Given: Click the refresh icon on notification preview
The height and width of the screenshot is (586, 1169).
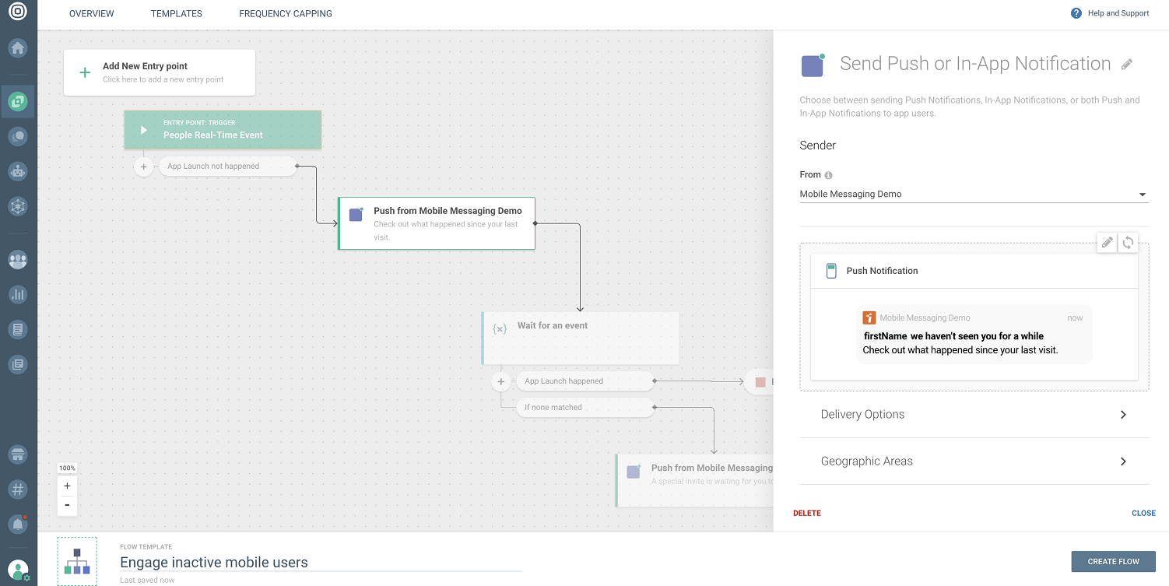Looking at the screenshot, I should click(1128, 243).
